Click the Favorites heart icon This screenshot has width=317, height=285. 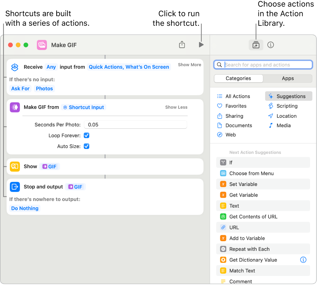(219, 106)
